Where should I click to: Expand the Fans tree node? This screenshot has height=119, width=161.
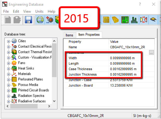coord(8,63)
